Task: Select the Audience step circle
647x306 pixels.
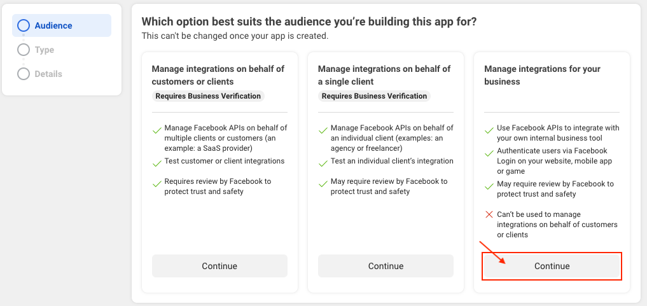Action: [x=24, y=25]
